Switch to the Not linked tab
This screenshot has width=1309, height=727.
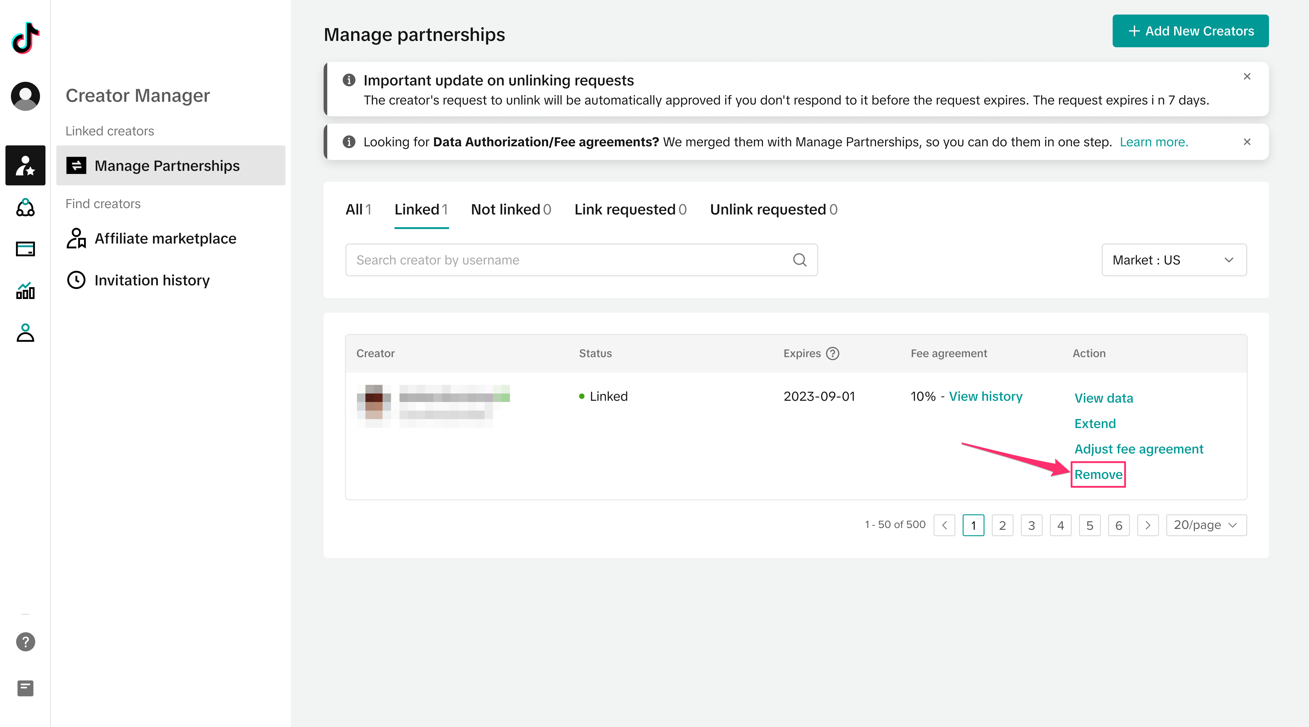point(511,209)
